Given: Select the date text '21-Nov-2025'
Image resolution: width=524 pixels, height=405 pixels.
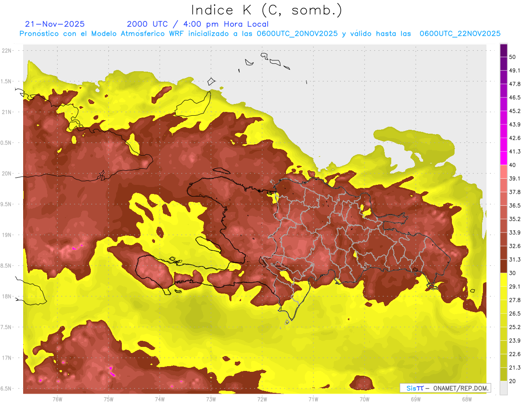Looking at the screenshot, I should click(55, 24).
